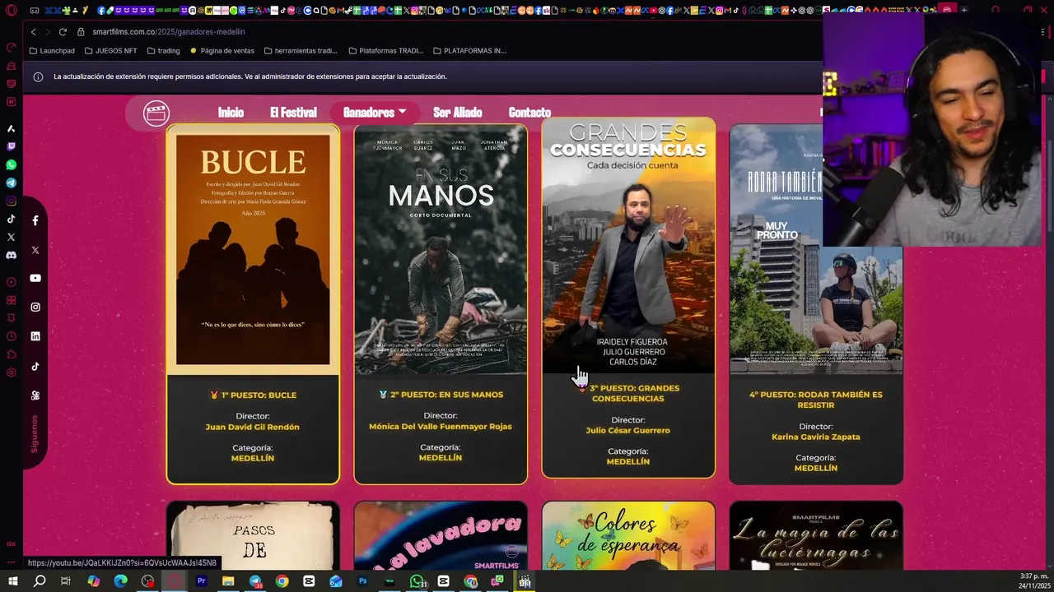Click 1° PUESTO: BUCLE title
This screenshot has height=592, width=1054.
click(x=253, y=395)
